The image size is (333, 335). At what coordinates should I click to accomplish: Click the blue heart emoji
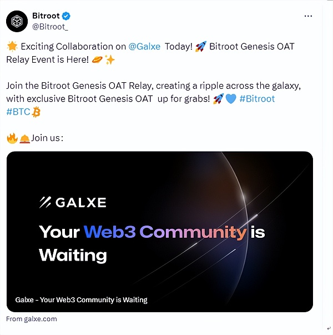click(230, 99)
